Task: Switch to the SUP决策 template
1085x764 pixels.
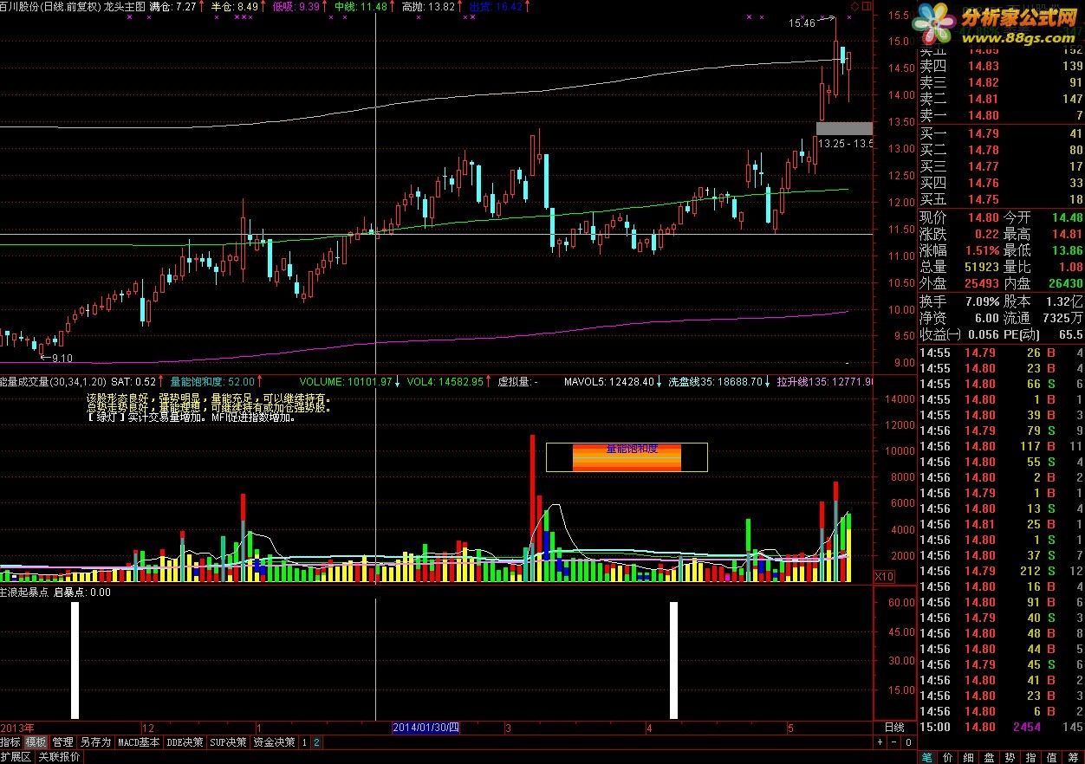Action: coord(230,742)
